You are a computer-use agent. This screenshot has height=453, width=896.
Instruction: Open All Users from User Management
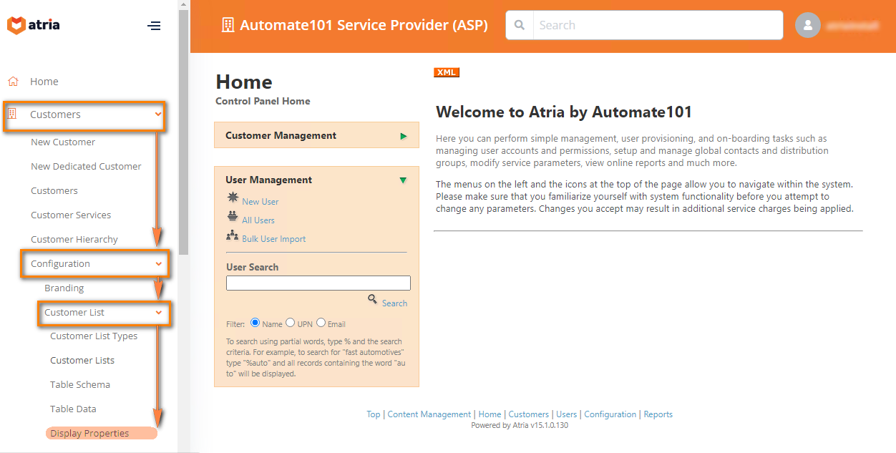(x=259, y=220)
